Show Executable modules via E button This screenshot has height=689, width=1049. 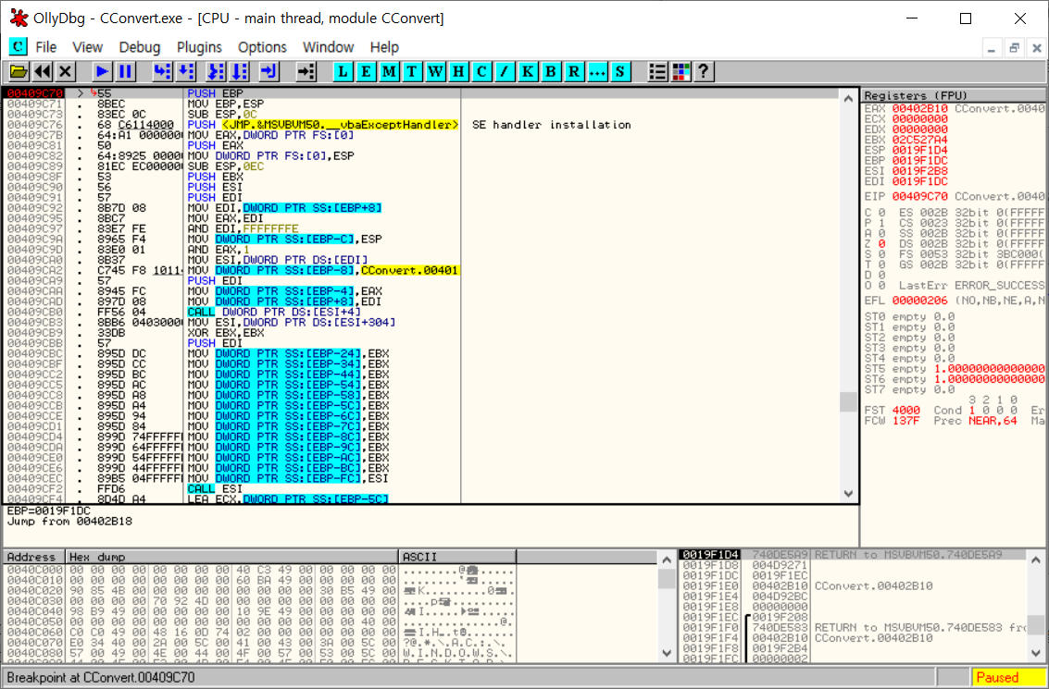point(366,71)
